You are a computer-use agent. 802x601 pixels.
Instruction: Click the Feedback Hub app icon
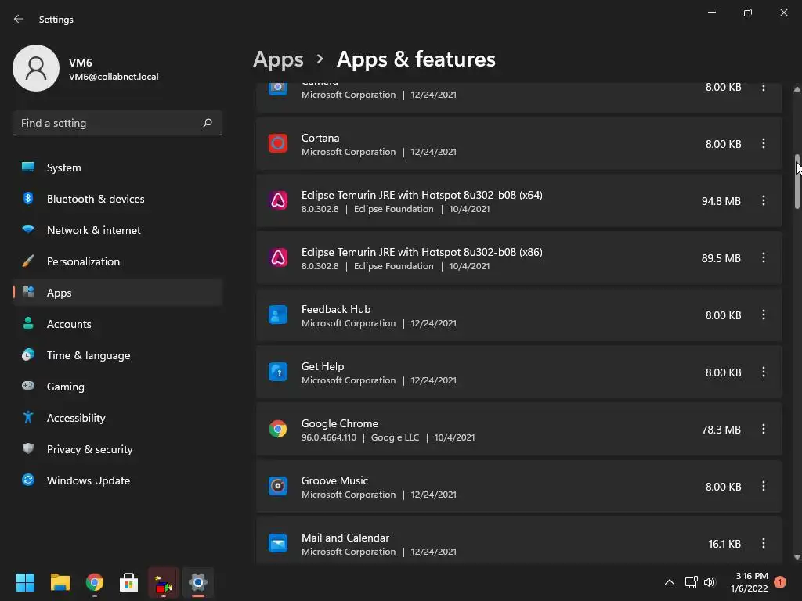point(278,315)
